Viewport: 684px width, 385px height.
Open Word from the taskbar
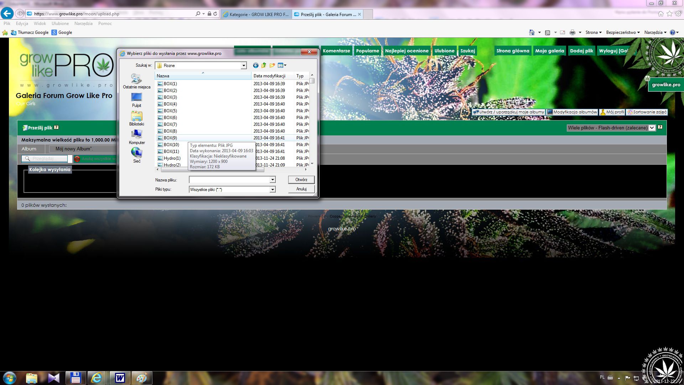[x=120, y=378]
